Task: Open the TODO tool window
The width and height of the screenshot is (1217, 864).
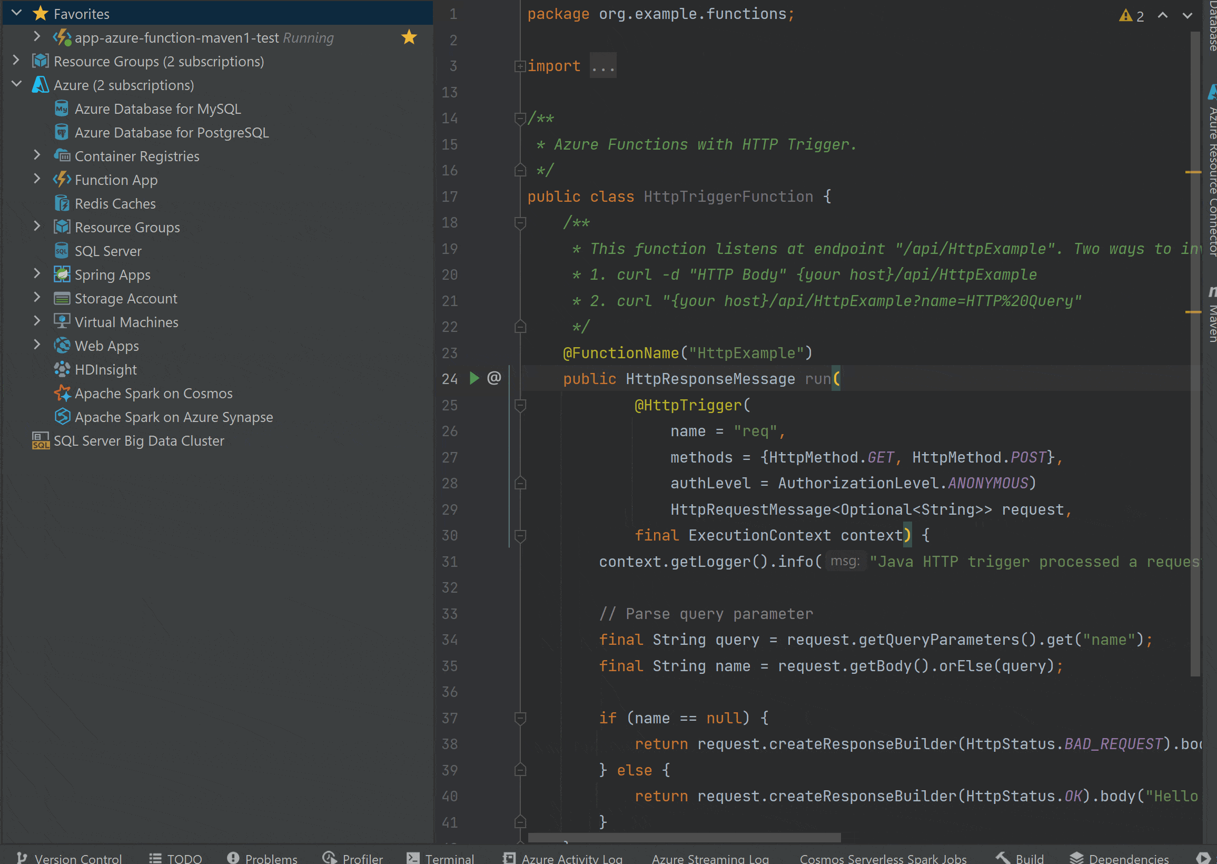Action: pyautogui.click(x=175, y=857)
